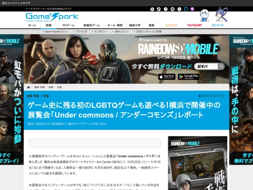253x190 pixels.
Task: Open the 漫画 menu item
Action: 151,25
